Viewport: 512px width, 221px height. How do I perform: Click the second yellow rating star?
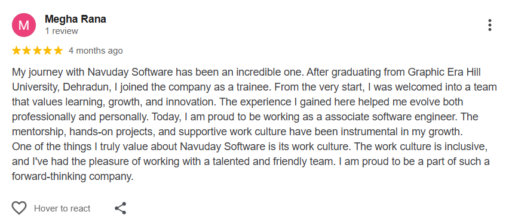[x=27, y=51]
